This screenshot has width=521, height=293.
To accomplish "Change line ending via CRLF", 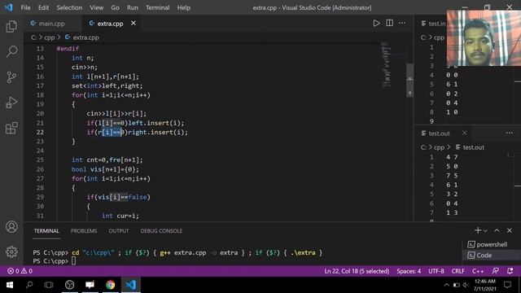I will [x=458, y=271].
